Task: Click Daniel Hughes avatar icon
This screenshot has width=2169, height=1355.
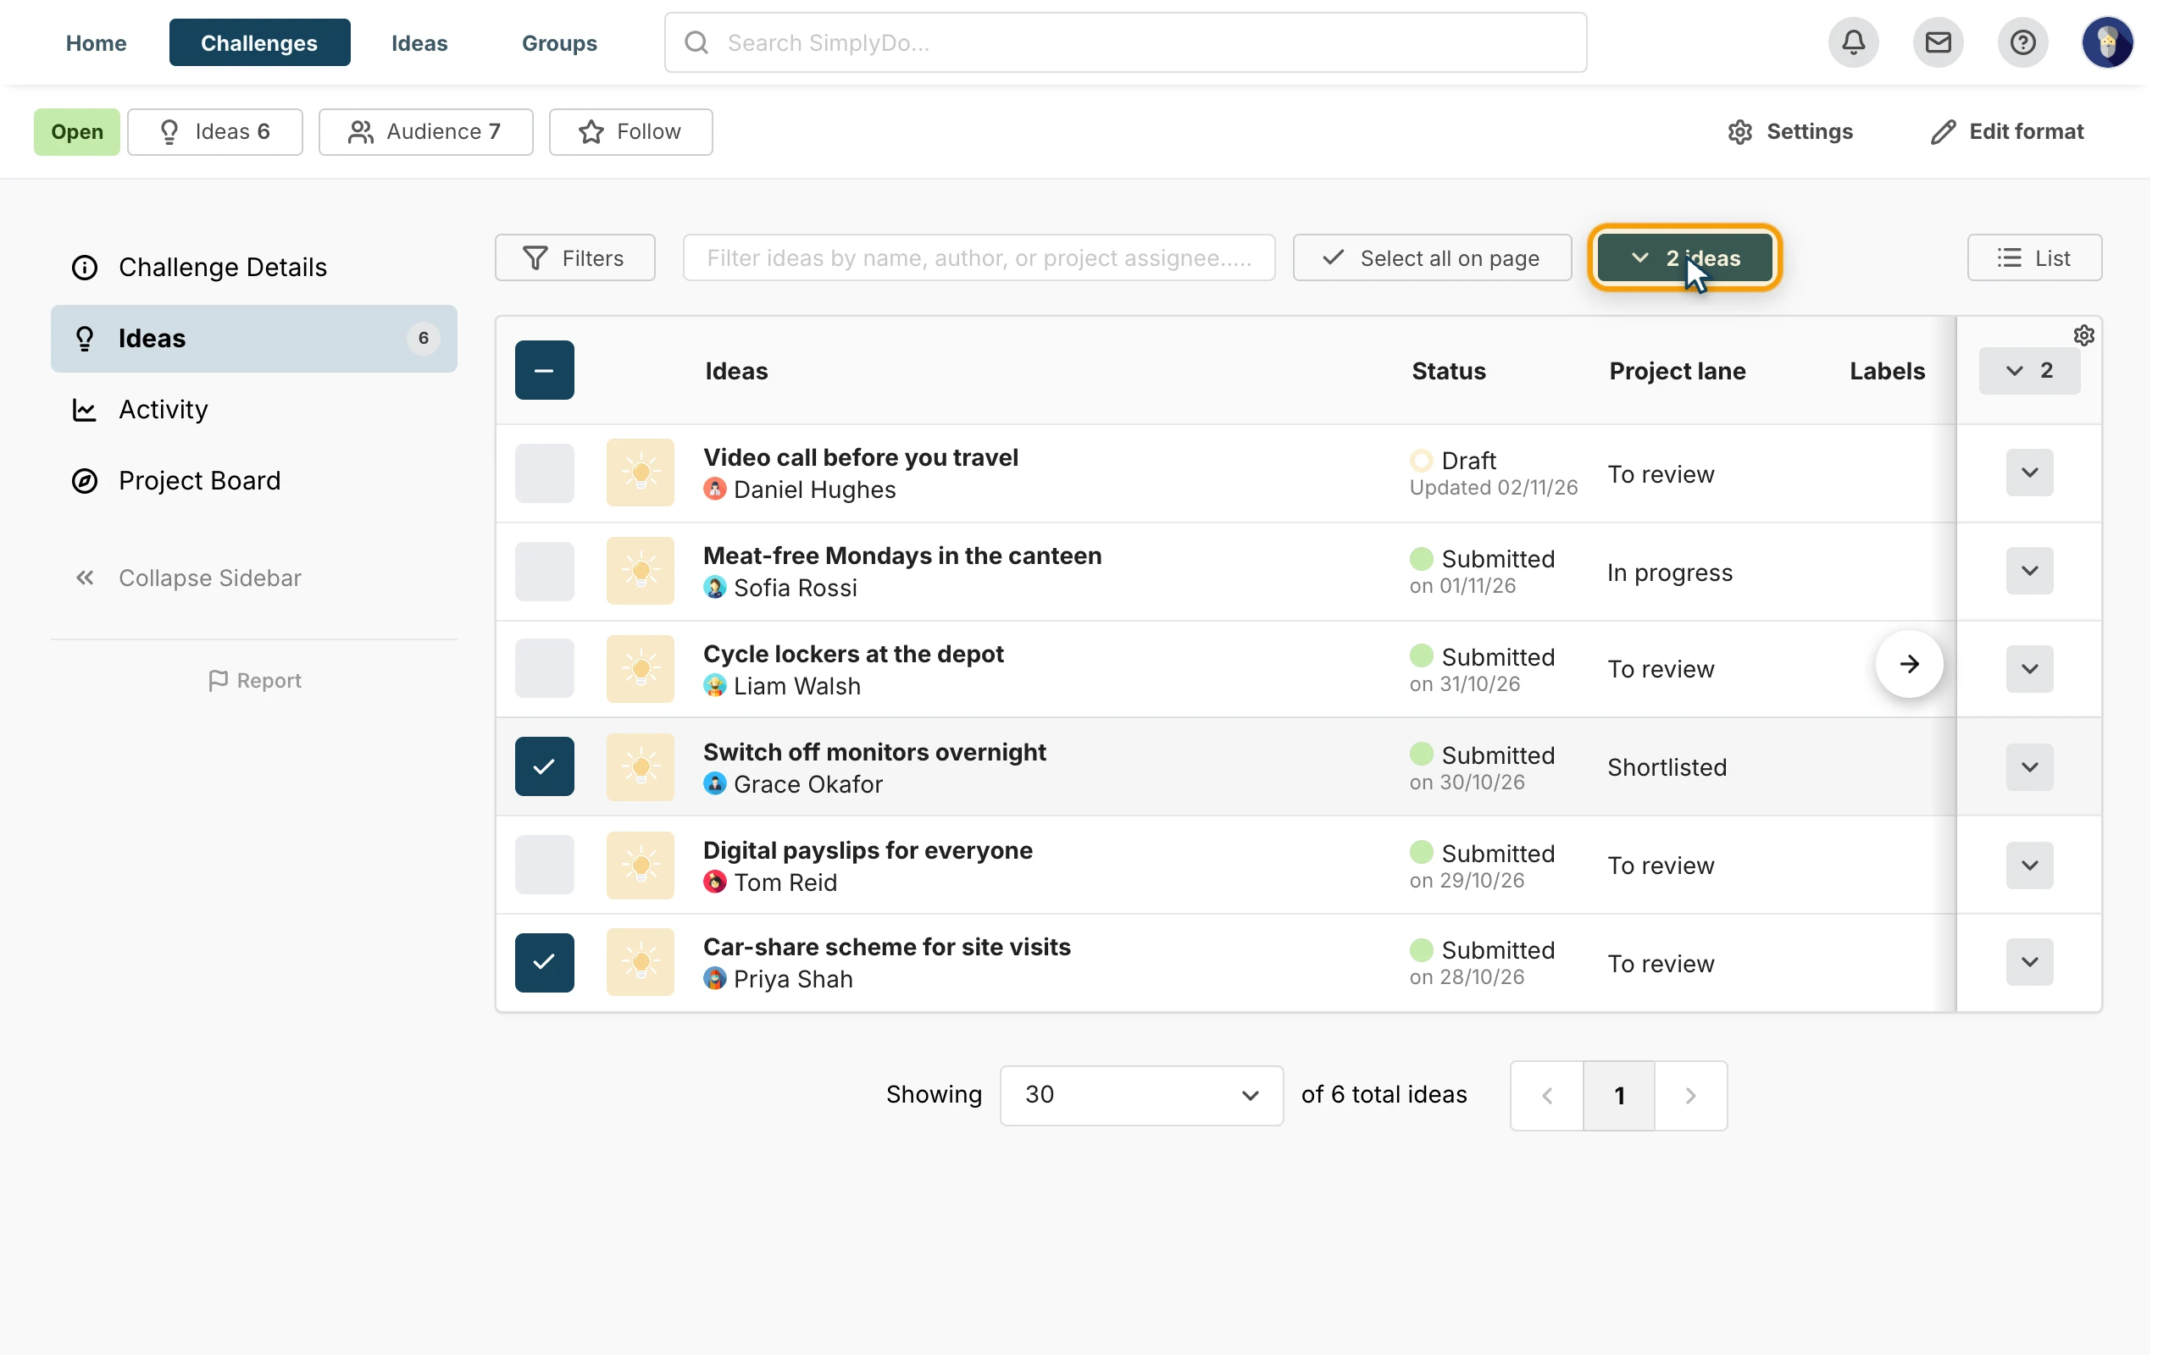Action: 714,489
